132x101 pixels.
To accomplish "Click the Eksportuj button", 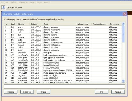I will (27, 92).
